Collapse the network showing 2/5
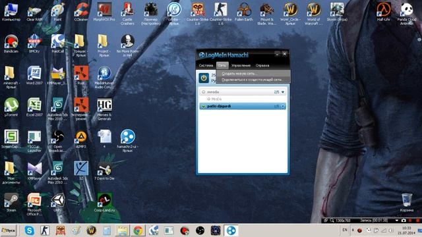Screen dimensions: 422x237 tap(283, 92)
